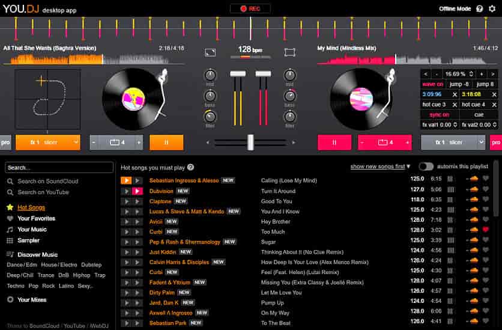Open Your Favorites in the sidebar

coord(35,218)
